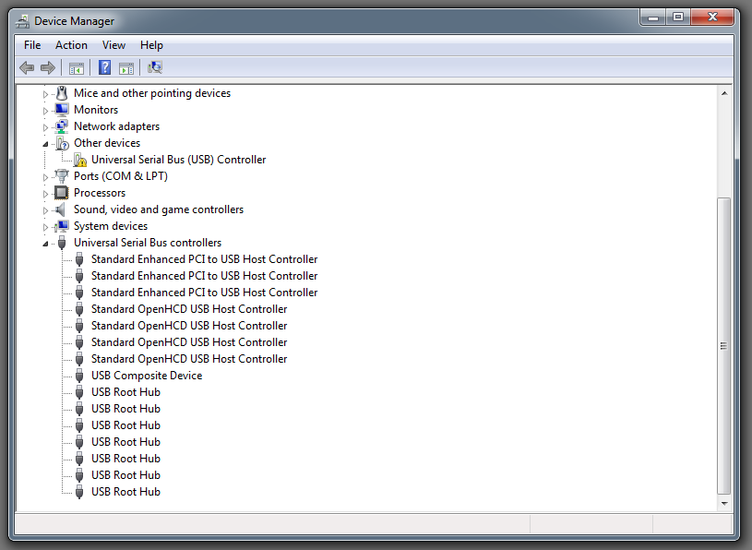Click the Forward arrow toolbar icon
Image resolution: width=752 pixels, height=550 pixels.
(47, 67)
